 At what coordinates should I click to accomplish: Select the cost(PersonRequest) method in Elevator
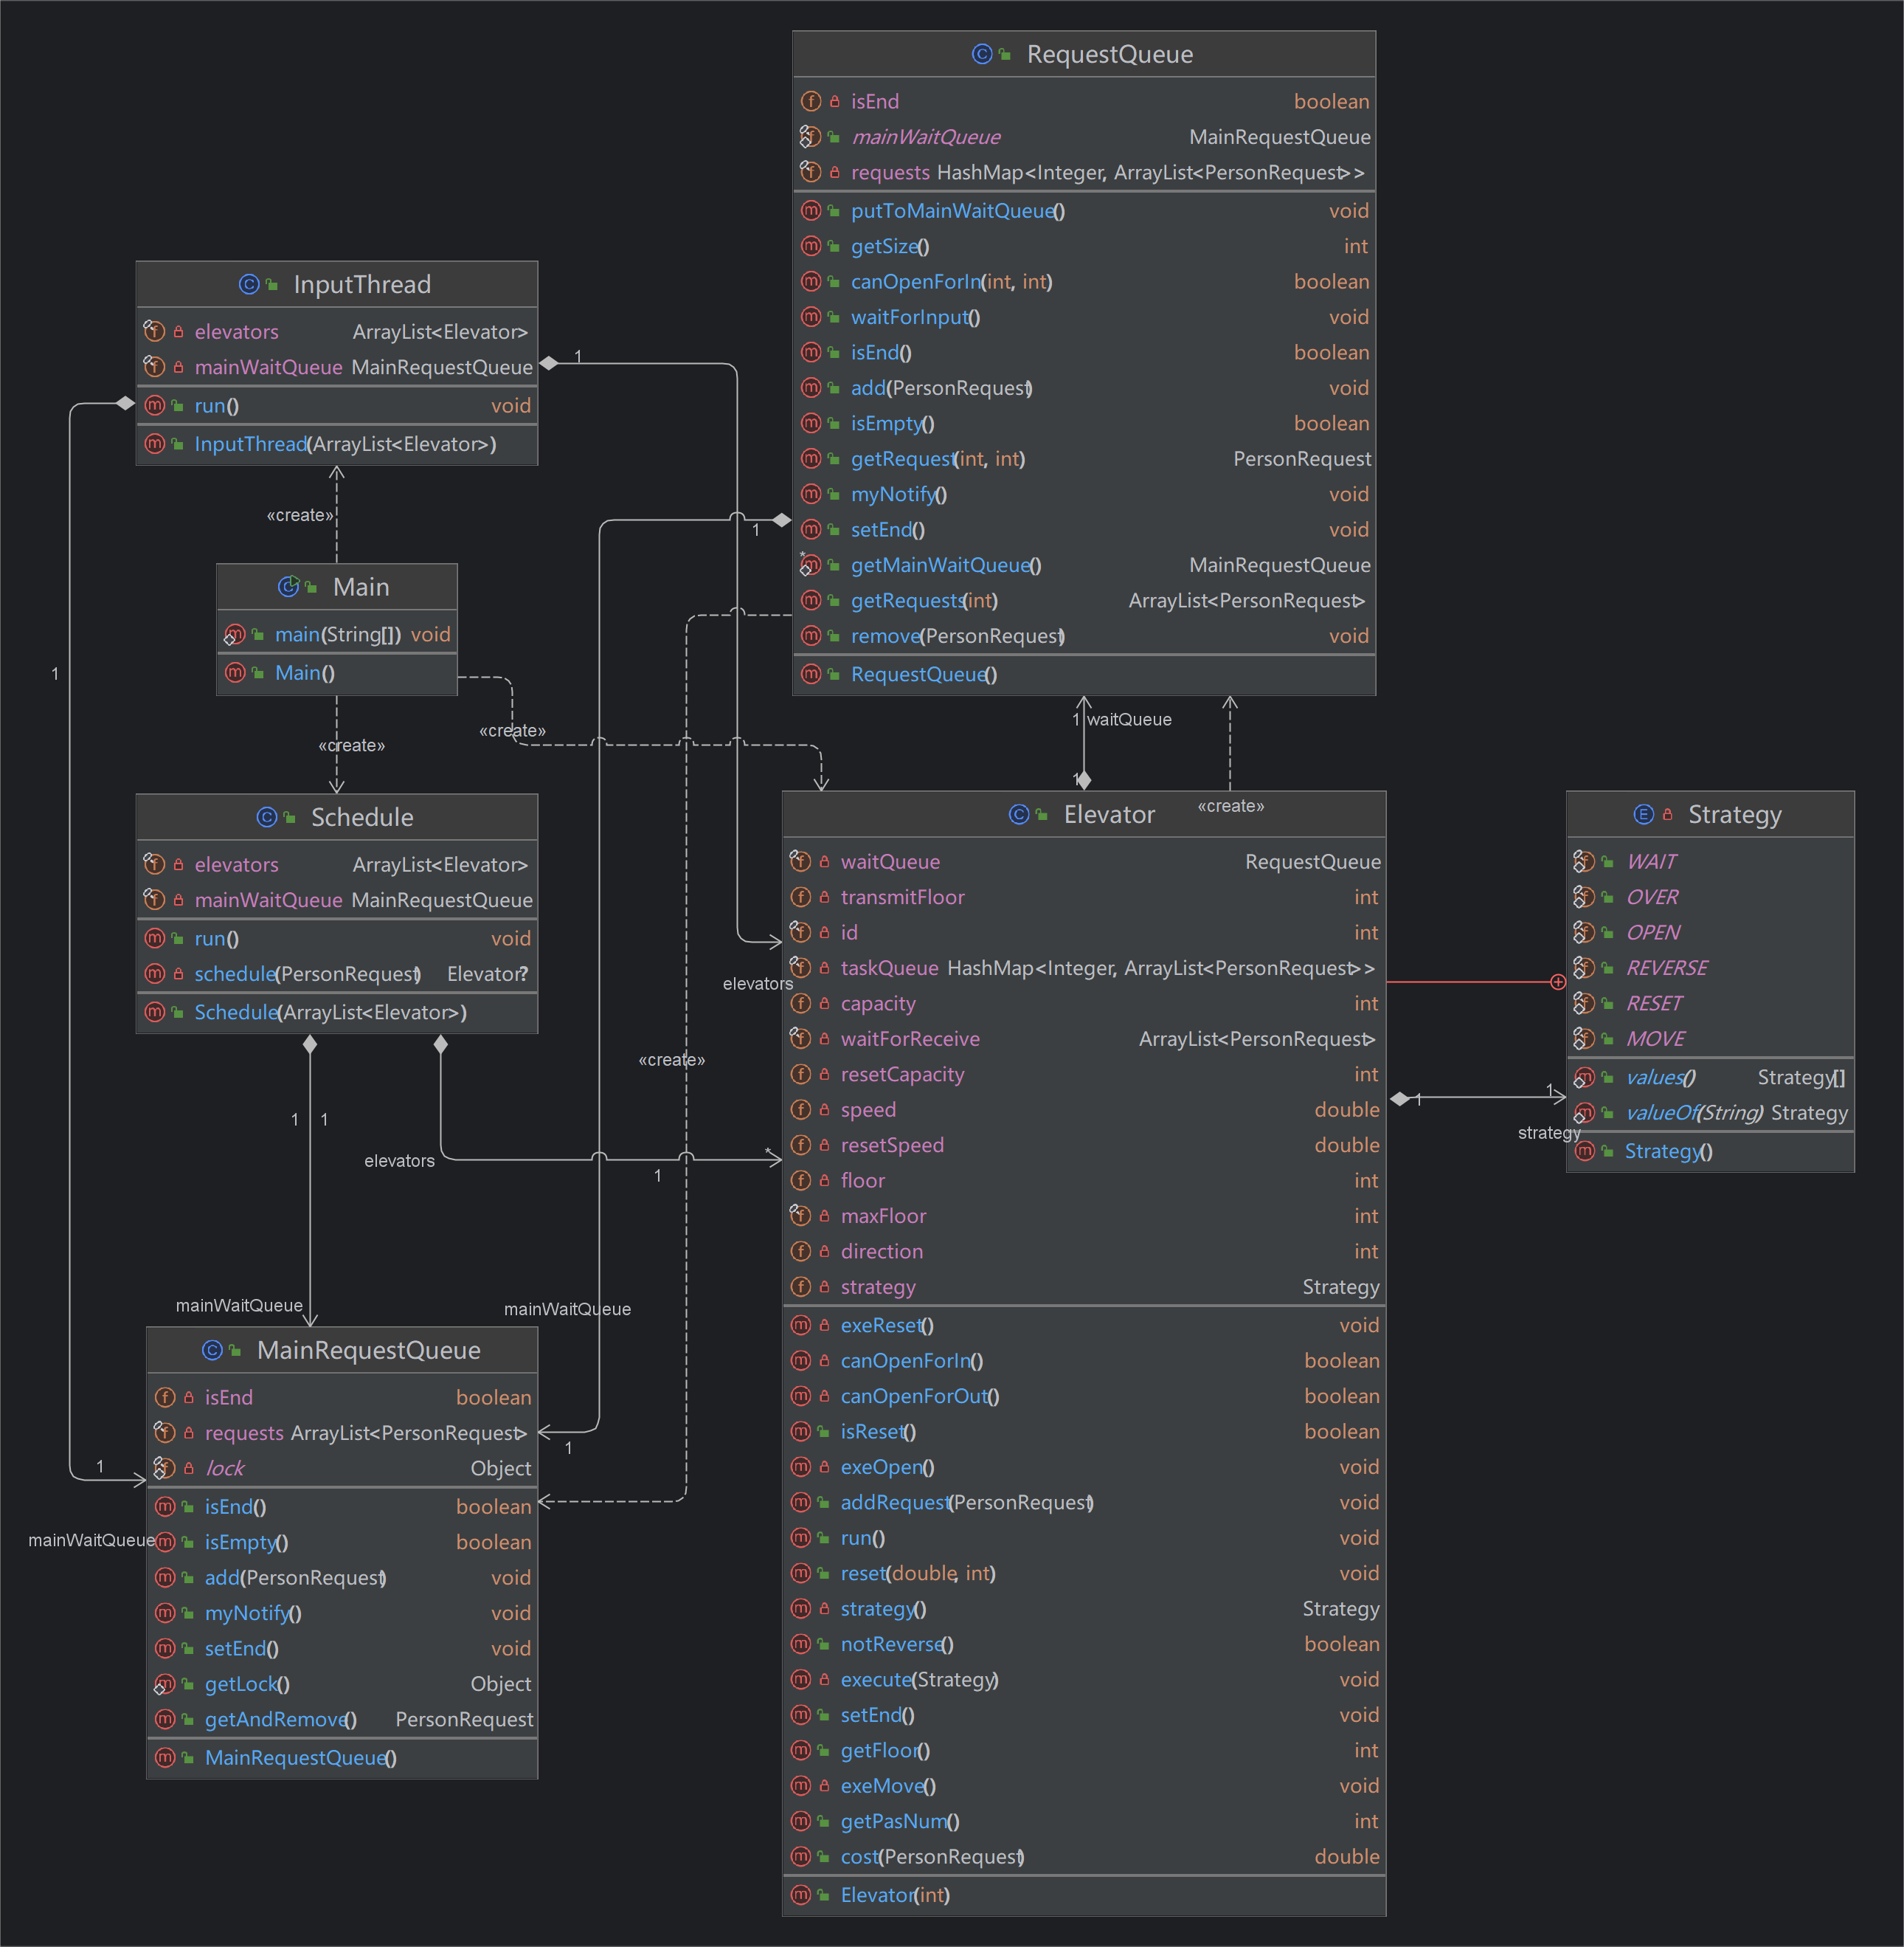click(x=1084, y=1856)
